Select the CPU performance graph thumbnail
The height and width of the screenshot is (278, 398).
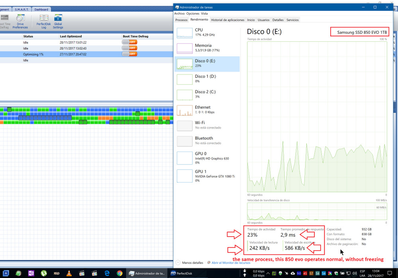(184, 33)
